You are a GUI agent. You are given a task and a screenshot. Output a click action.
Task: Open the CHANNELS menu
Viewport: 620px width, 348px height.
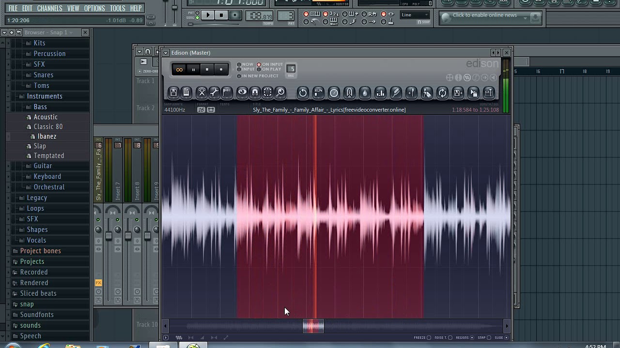(x=49, y=8)
